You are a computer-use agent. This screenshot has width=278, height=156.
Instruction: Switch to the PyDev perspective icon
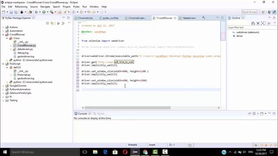click(274, 12)
